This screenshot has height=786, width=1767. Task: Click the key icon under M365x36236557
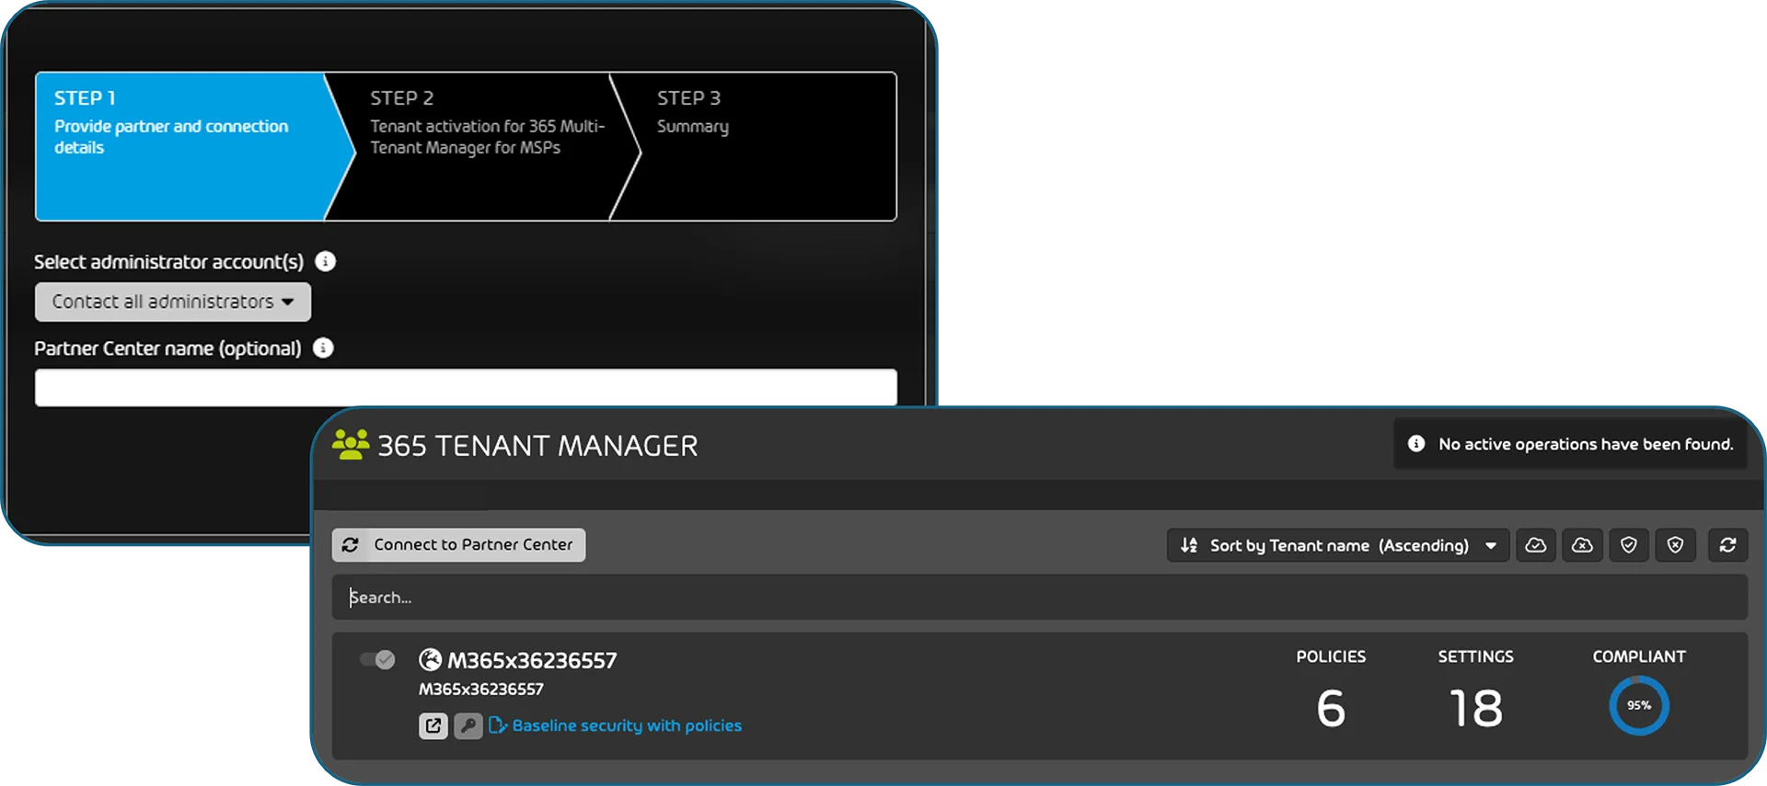point(468,725)
